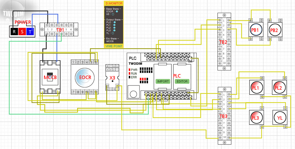Viewport: 295px width, 149px height.
Task: Click YL bottom terminal 1
Action: (x=285, y=127)
